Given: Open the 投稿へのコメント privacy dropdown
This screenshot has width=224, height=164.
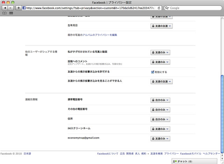Looking at the screenshot, I should pos(160,62).
